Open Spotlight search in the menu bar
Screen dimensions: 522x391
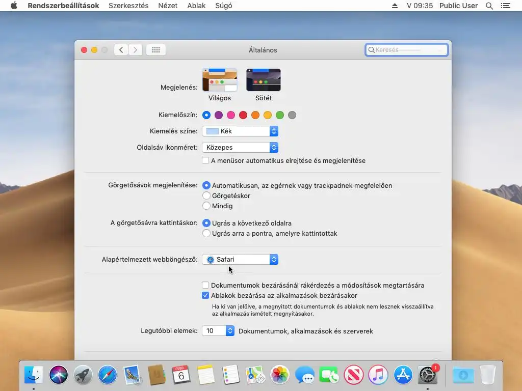[489, 6]
